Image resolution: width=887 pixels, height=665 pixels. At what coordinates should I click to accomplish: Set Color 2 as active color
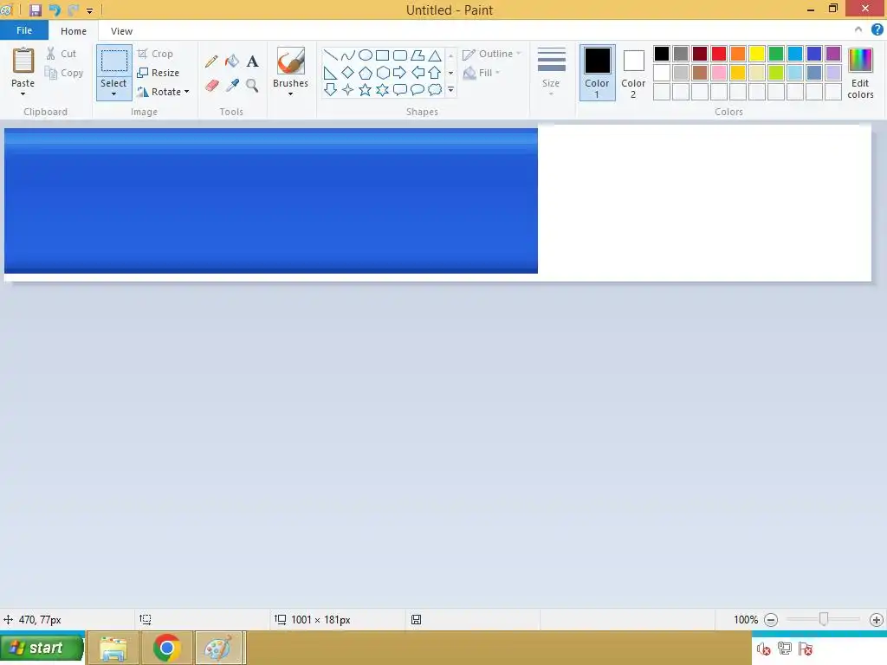[x=633, y=73]
